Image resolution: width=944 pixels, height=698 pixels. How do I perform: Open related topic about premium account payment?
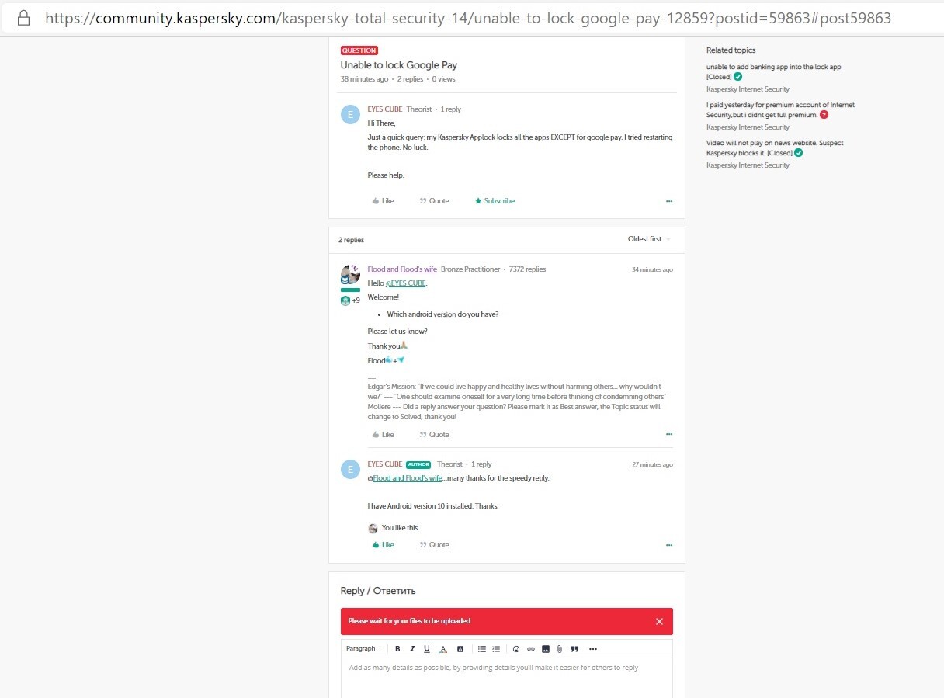(x=780, y=109)
